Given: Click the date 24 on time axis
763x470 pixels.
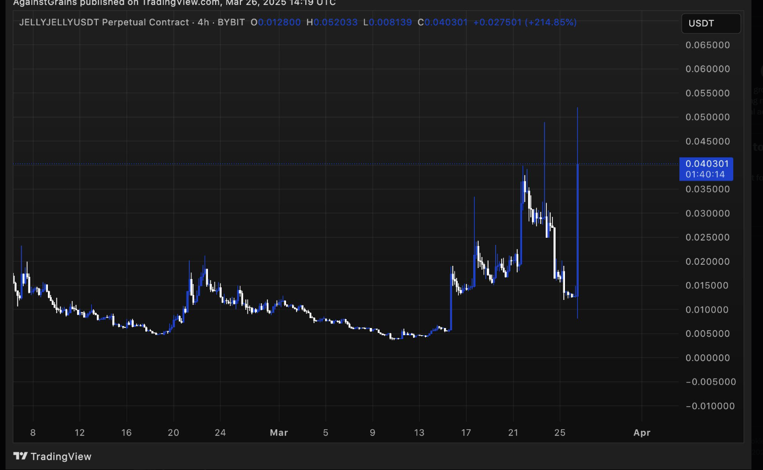Looking at the screenshot, I should (220, 433).
